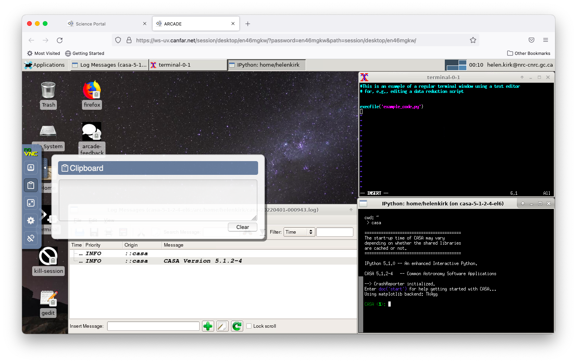Screen dimensions: 577x363
Task: Click the IPython window menu icon
Action: (x=363, y=203)
